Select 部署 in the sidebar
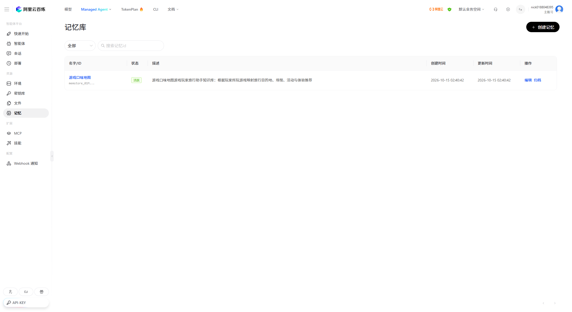This screenshot has height=312, width=572. (26, 63)
